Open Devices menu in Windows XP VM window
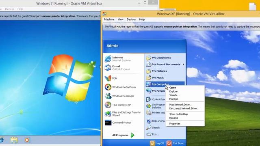Screen dimensions: 260x146 [x=131, y=19]
